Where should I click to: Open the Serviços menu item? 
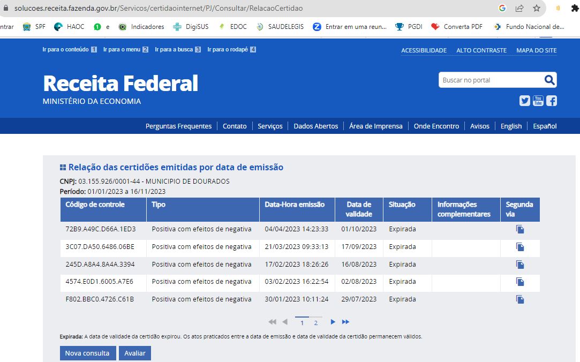coord(270,126)
